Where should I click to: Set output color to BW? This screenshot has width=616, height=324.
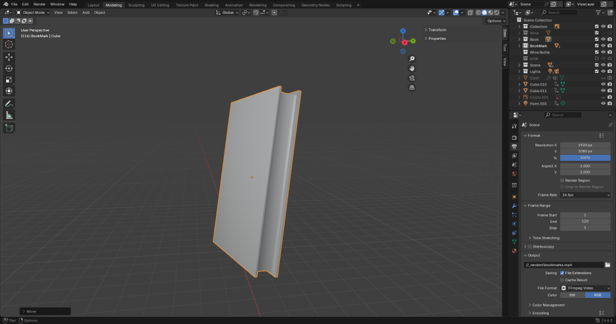coord(572,295)
